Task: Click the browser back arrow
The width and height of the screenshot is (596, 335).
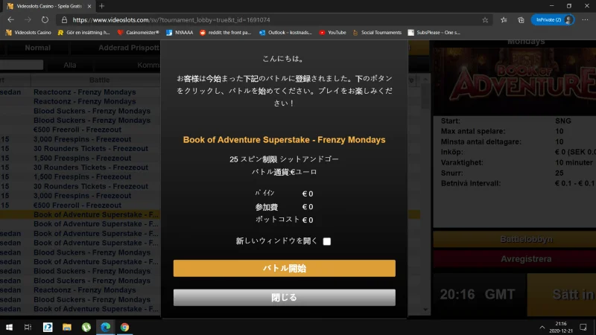Action: point(10,20)
